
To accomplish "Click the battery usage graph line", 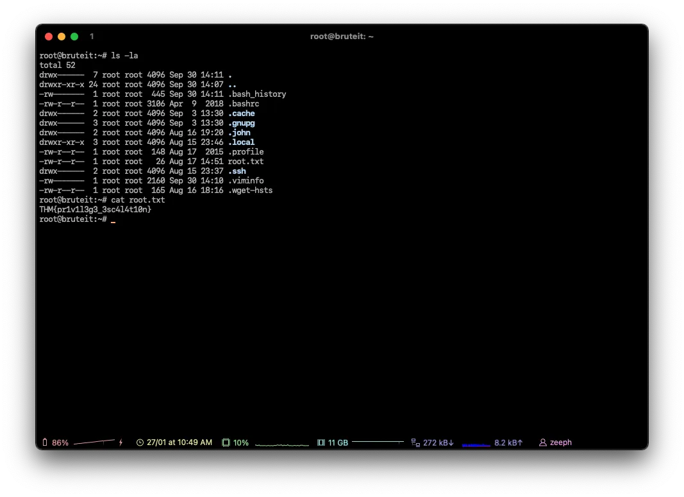I will tap(94, 442).
